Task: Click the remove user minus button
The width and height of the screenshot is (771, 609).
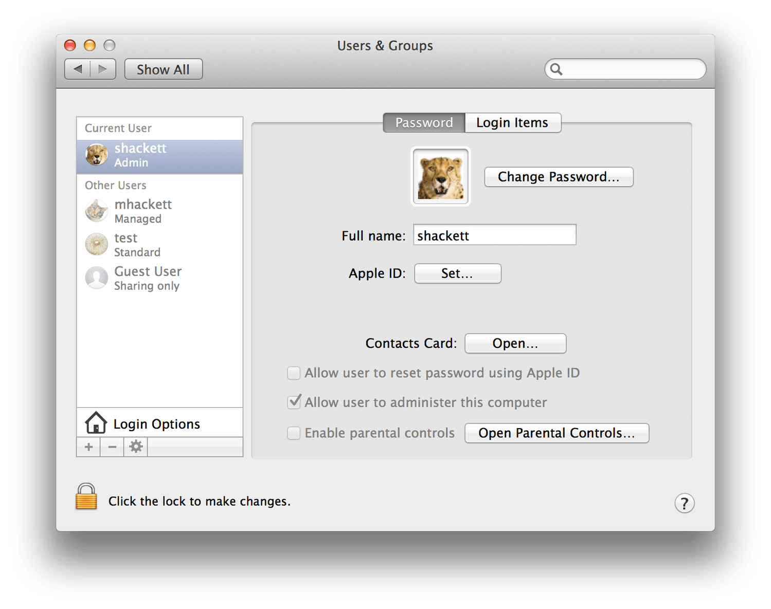Action: coord(112,447)
